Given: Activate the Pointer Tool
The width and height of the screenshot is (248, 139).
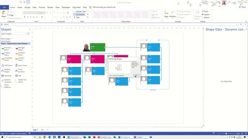Looking at the screenshot, I should [x=80, y=12].
